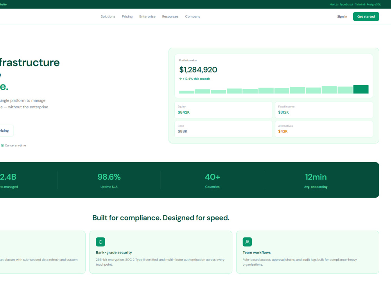Click the shield icon for Bank-grade security
The width and height of the screenshot is (391, 293).
[x=100, y=242]
